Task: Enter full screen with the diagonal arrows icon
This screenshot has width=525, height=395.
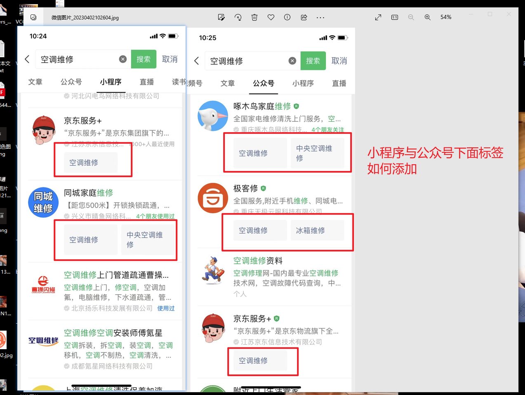Action: 378,17
